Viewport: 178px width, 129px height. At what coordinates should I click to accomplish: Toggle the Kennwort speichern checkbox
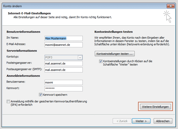(40, 94)
